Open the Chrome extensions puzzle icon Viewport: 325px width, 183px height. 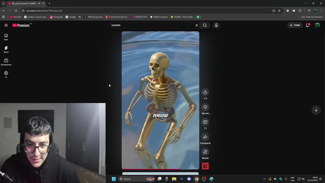[300, 11]
